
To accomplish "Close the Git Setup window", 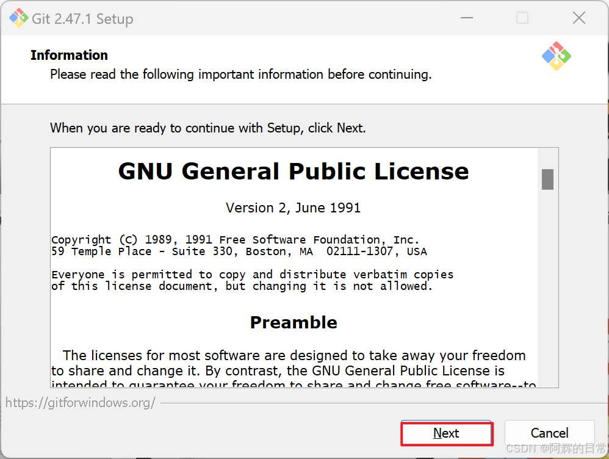I will [578, 18].
